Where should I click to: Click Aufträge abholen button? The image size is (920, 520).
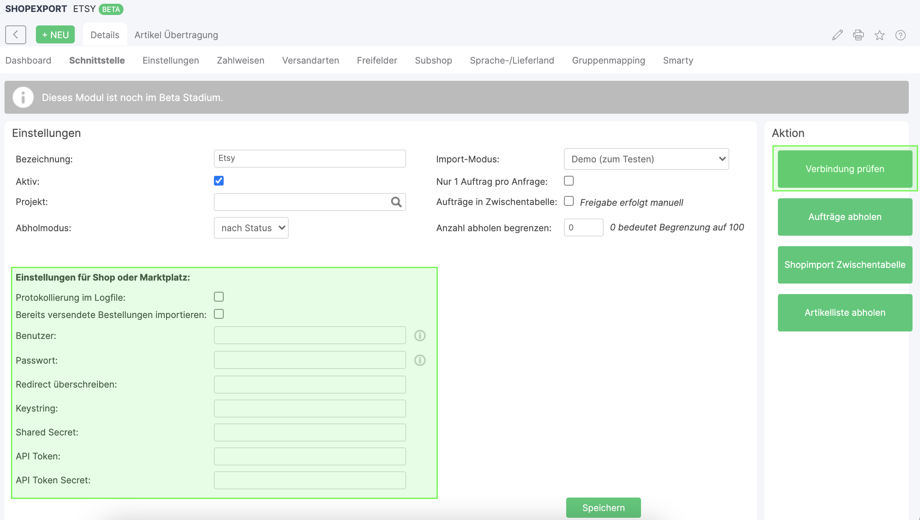(845, 217)
